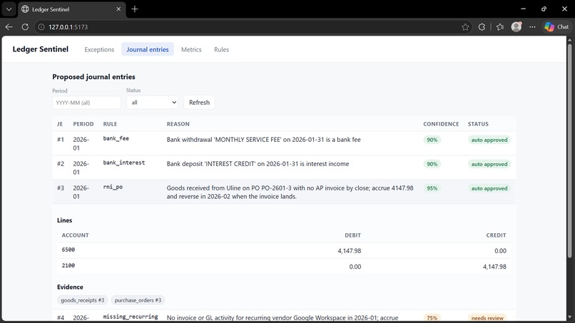Open the favorites list
Screen dimensions: 575x323
pyautogui.click(x=500, y=27)
